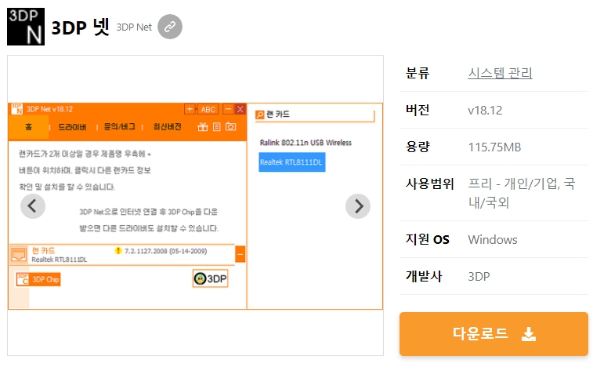Click the LAN card network icon
The image size is (593, 367).
(19, 254)
